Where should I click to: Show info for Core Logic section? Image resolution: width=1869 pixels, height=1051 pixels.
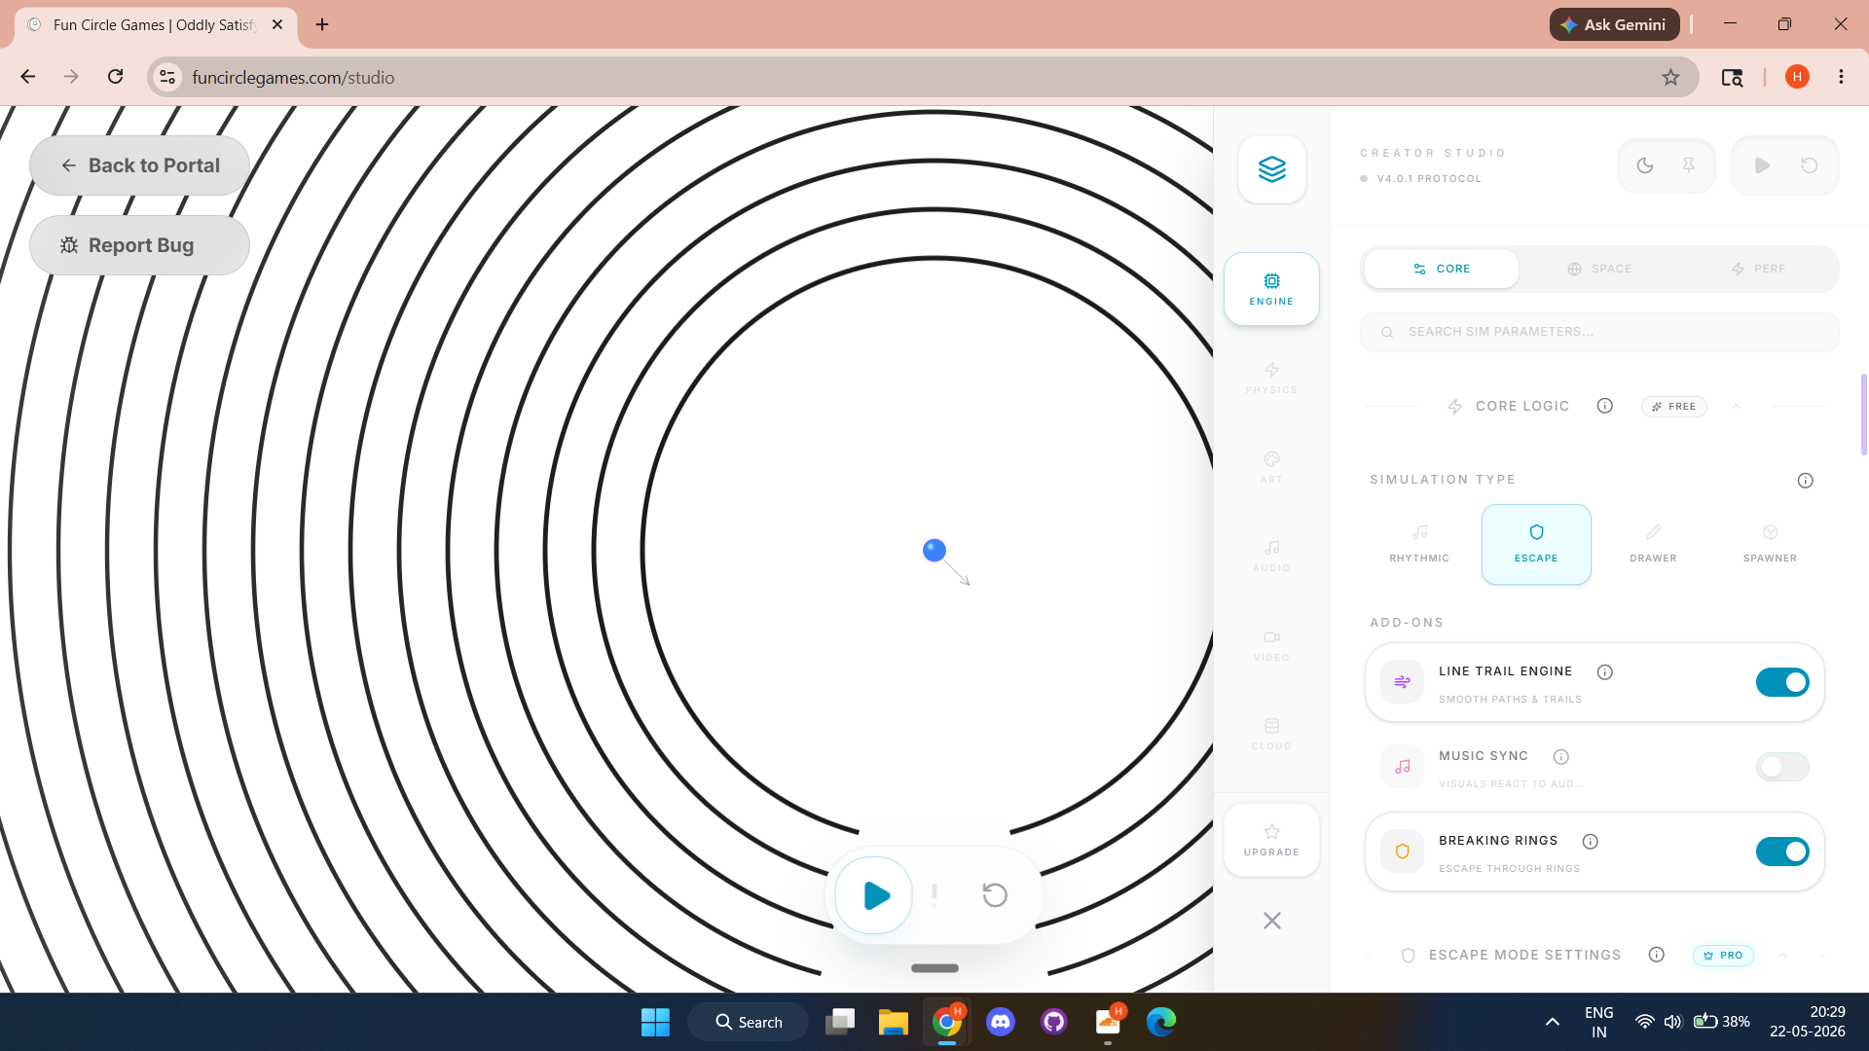(1604, 406)
